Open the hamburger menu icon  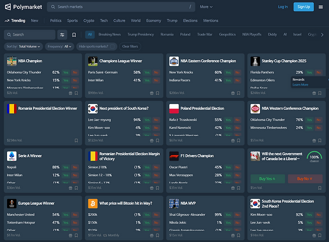[x=320, y=7]
